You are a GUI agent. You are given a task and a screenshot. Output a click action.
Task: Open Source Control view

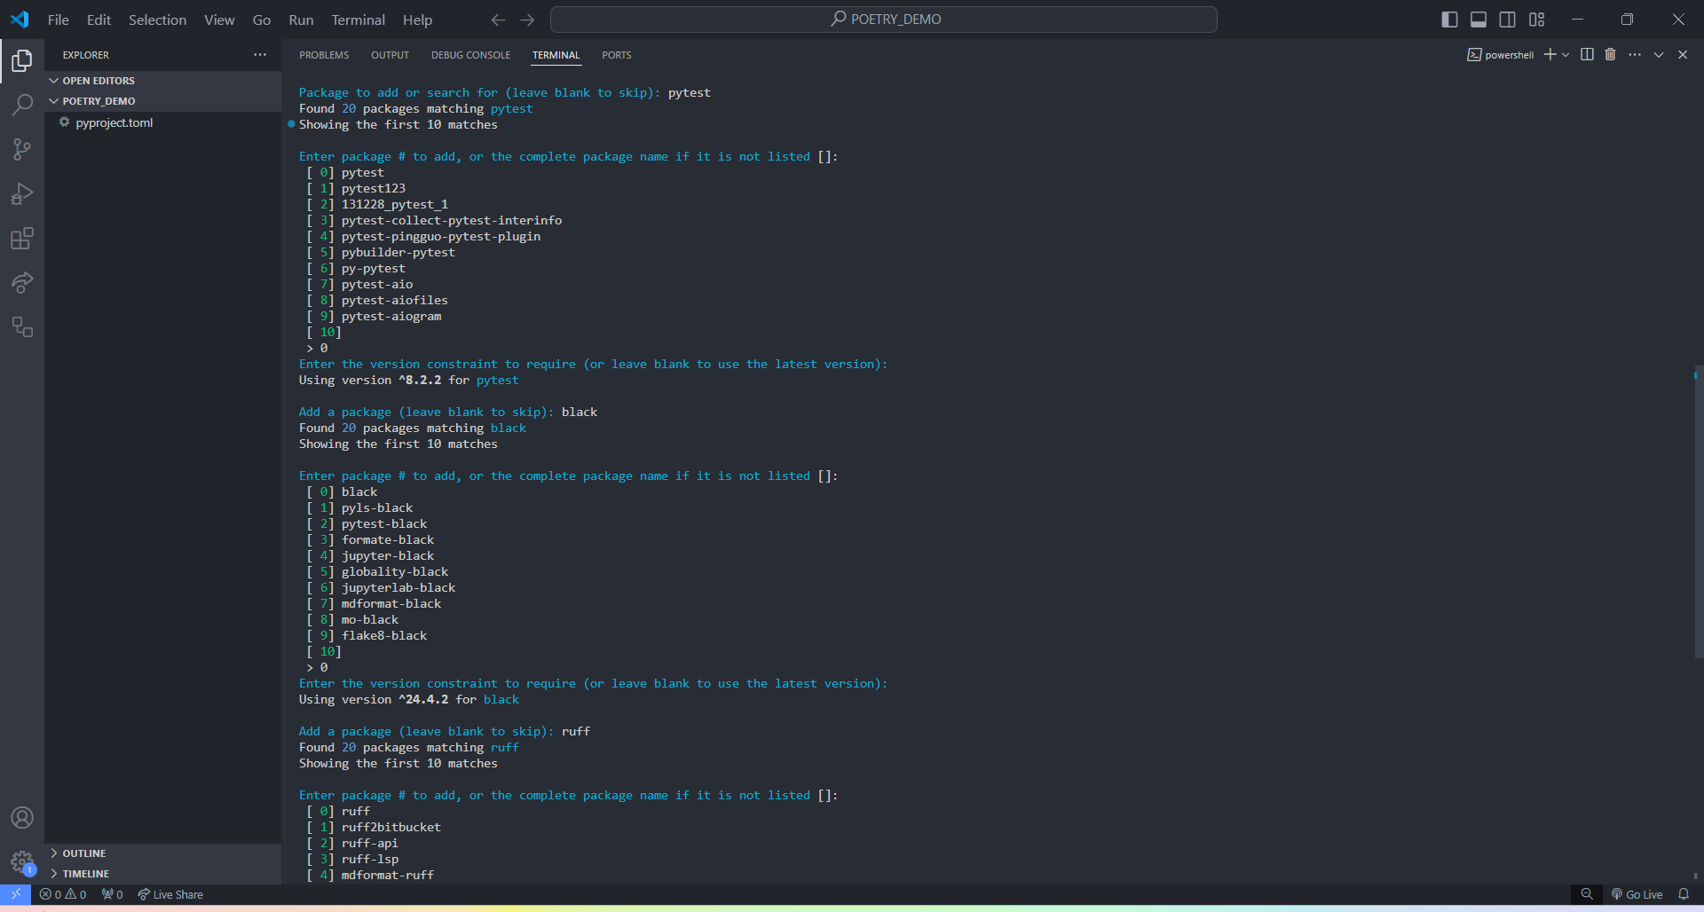21,149
